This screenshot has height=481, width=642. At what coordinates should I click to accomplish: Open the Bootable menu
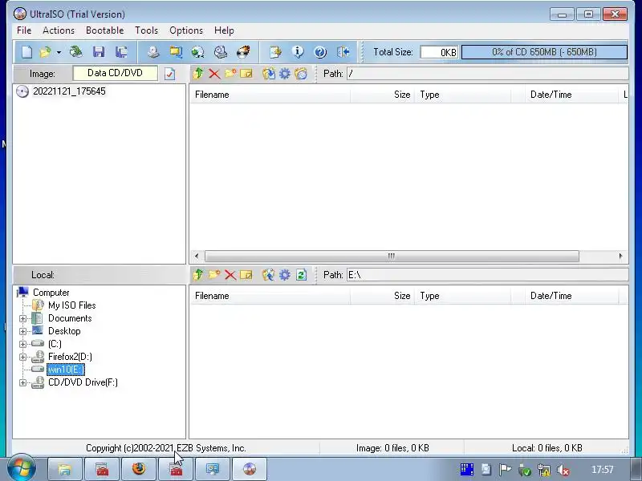tap(105, 30)
